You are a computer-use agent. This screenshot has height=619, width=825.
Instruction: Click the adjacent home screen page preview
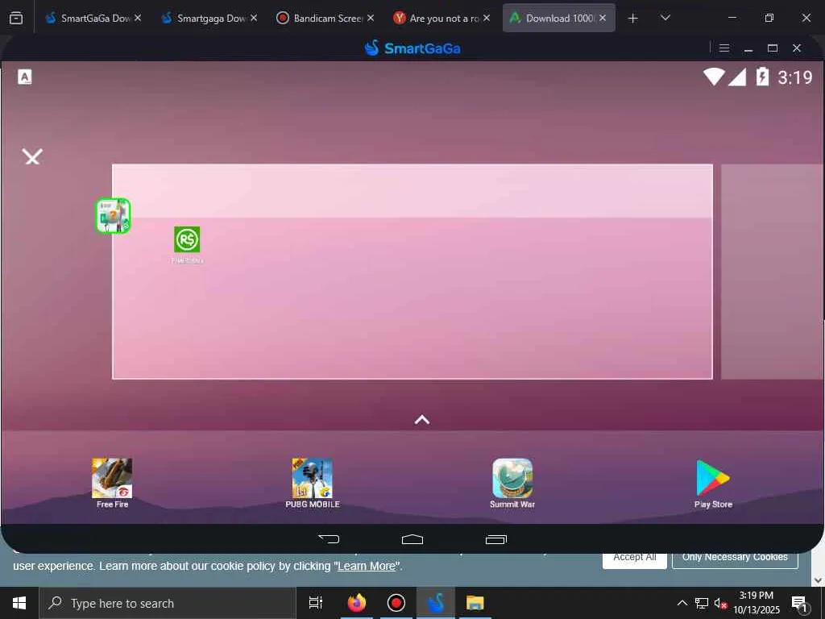(x=772, y=272)
